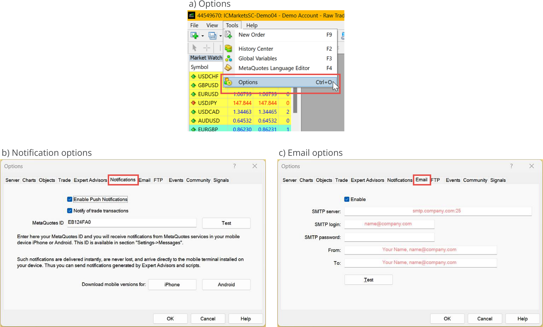
Task: Click the ? help icon in Notification options dialog
Action: point(234,166)
